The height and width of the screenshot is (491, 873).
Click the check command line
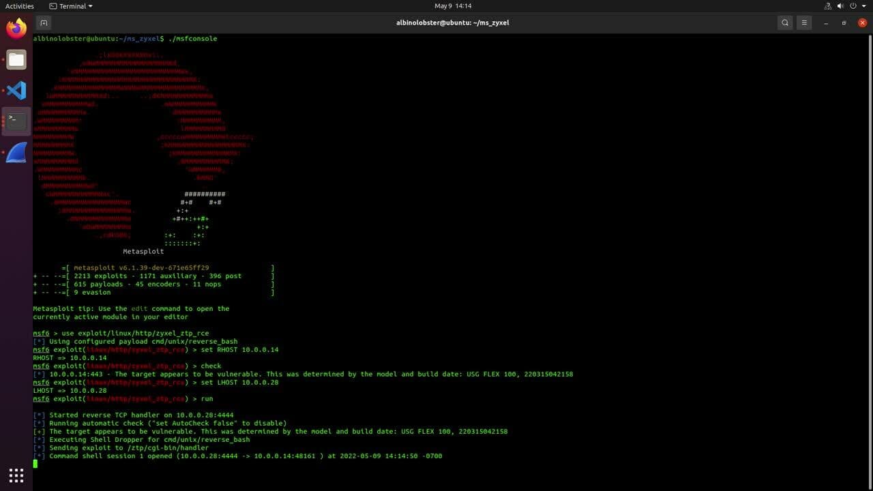pos(211,366)
